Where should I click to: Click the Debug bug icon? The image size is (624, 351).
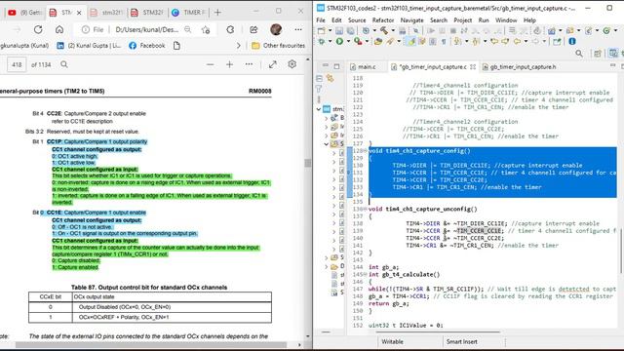coord(321,41)
